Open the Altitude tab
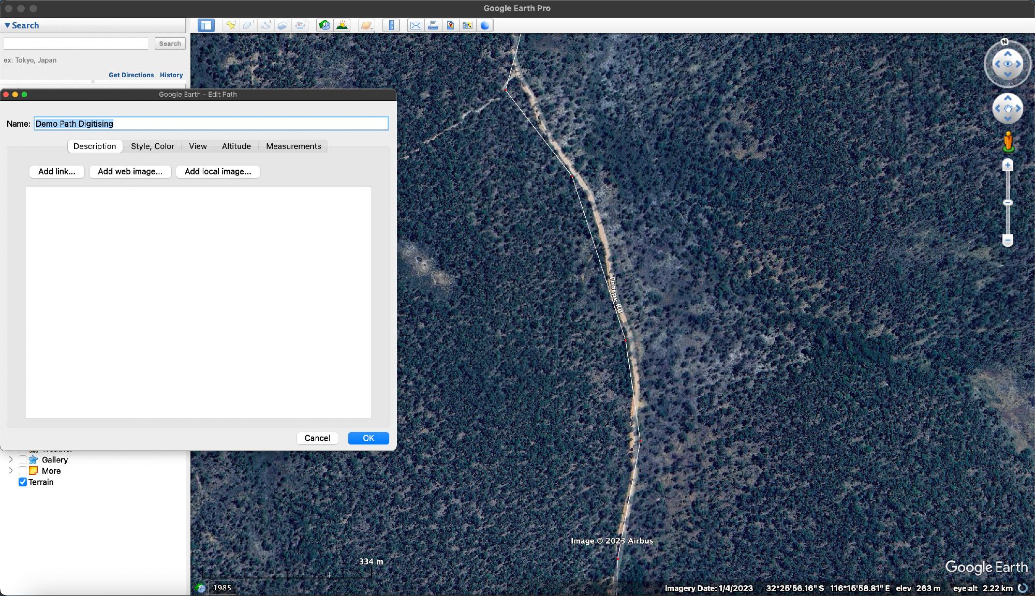 [x=236, y=146]
